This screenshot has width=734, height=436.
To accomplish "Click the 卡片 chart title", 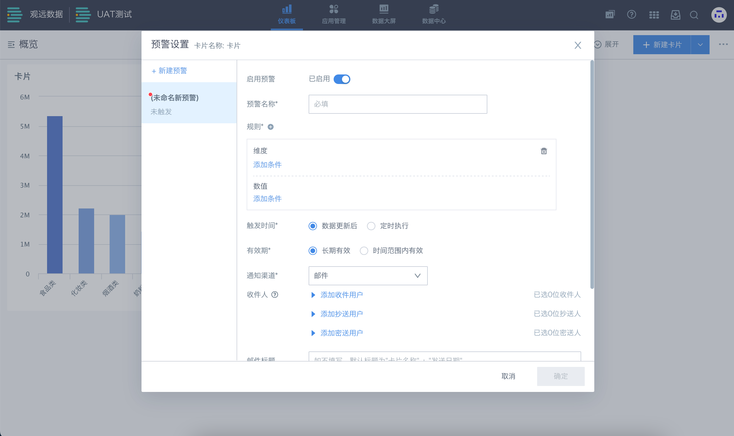I will click(x=22, y=77).
